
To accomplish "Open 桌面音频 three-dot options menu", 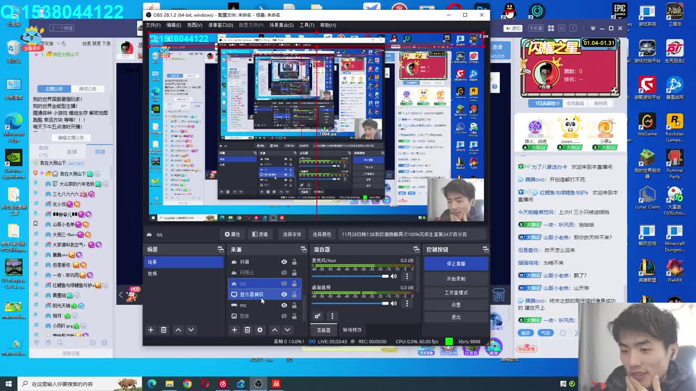I will point(407,304).
